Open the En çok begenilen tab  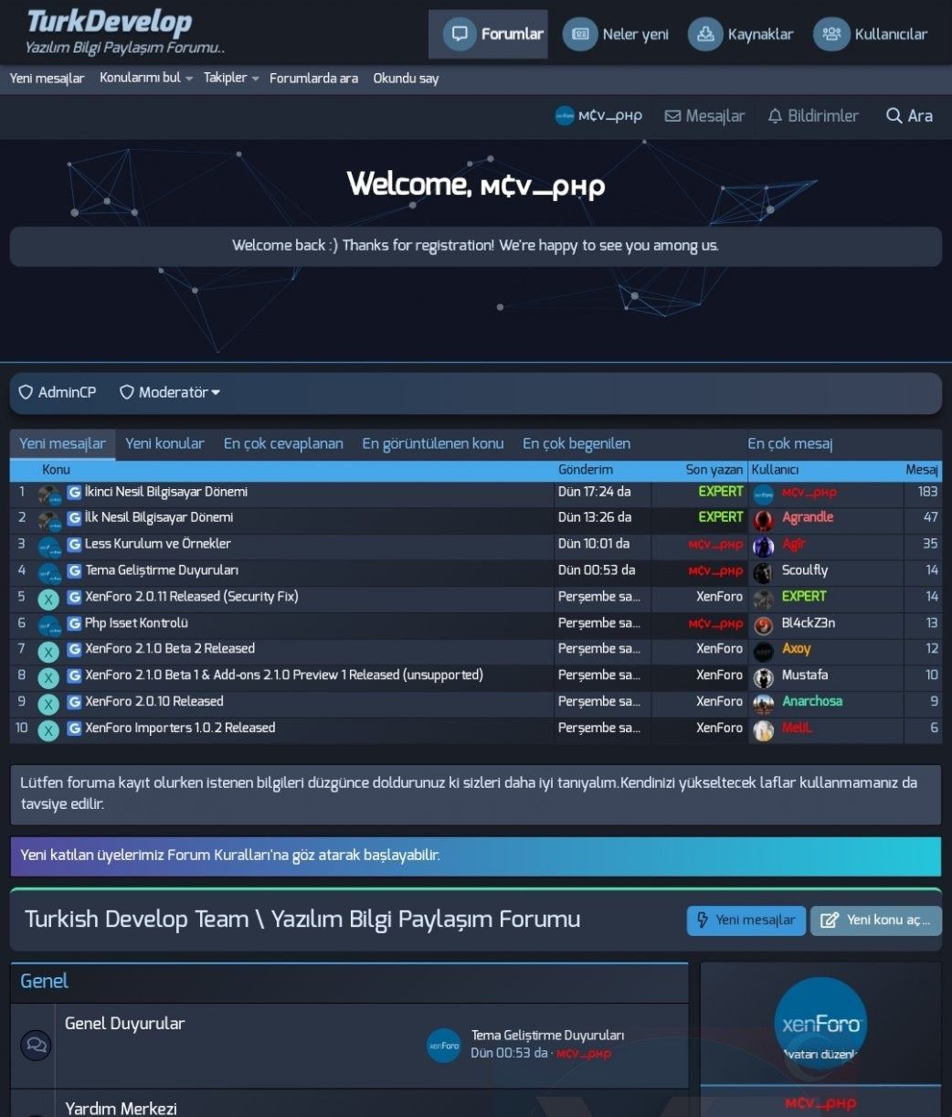pyautogui.click(x=576, y=443)
